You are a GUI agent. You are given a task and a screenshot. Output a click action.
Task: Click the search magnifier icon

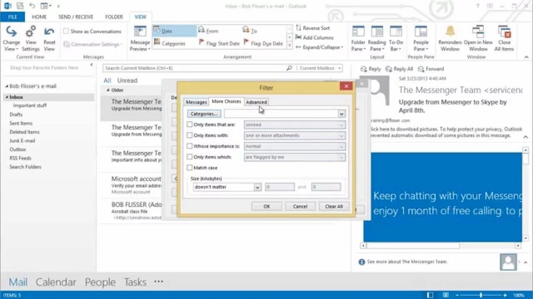[x=289, y=68]
